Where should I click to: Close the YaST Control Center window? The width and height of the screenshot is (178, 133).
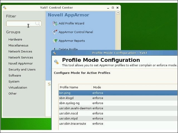pos(117,8)
